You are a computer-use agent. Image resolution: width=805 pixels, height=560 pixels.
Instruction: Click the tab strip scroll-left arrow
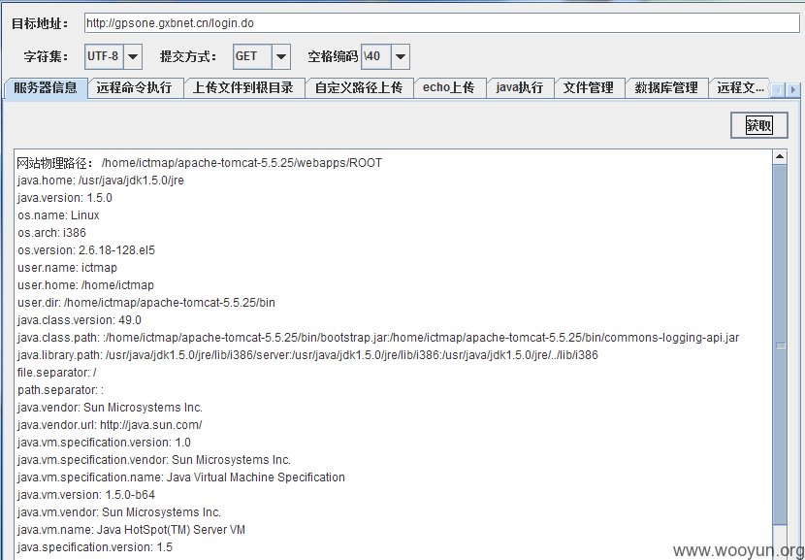(779, 90)
